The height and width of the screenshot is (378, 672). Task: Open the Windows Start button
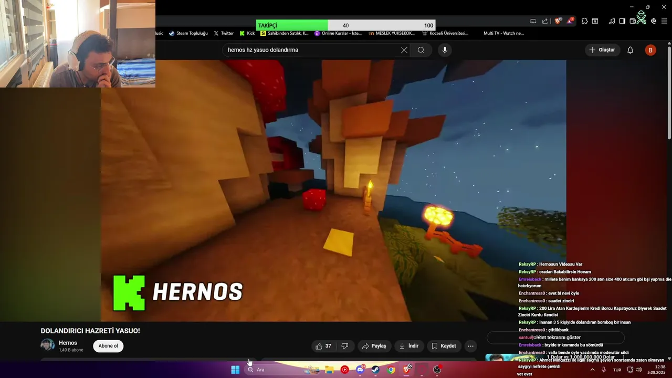coord(235,370)
